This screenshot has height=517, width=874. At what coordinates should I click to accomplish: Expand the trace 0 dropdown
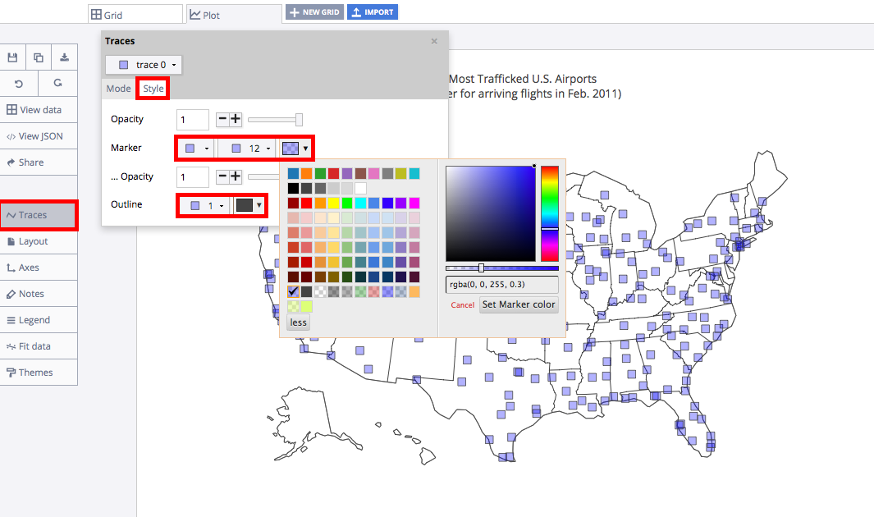point(144,65)
